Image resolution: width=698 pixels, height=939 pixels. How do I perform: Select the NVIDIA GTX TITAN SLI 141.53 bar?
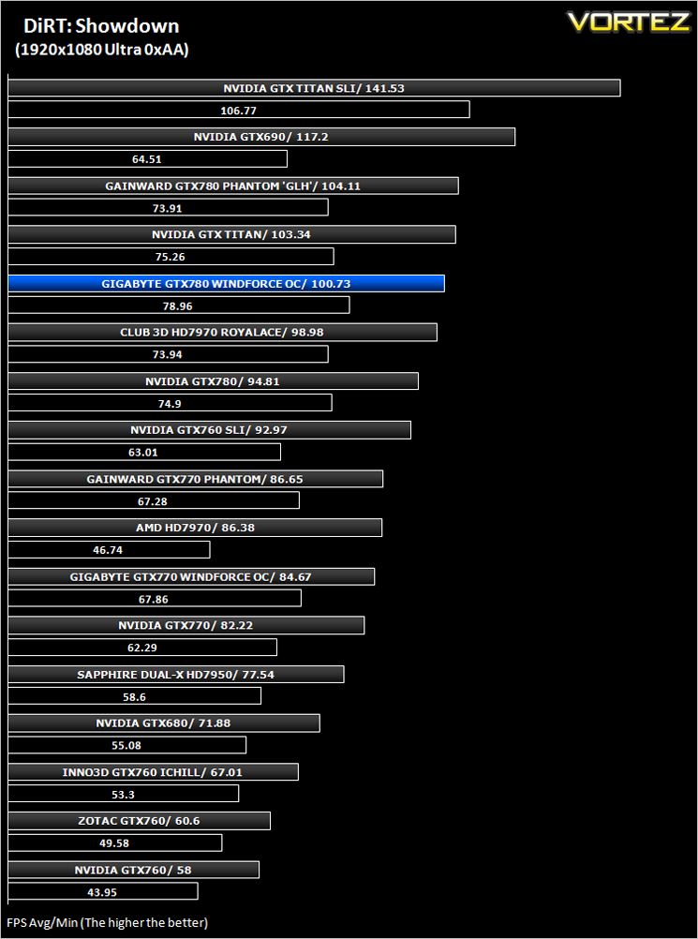tap(314, 88)
